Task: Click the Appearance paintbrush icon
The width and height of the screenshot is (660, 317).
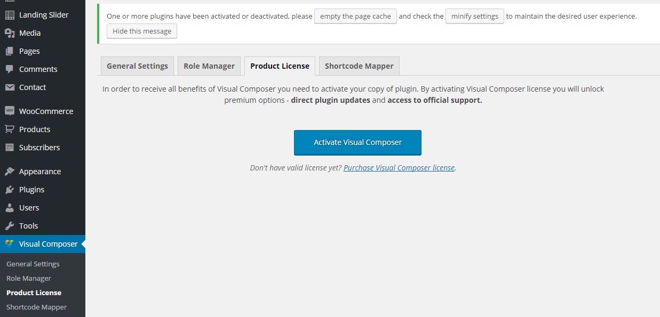Action: pos(9,172)
